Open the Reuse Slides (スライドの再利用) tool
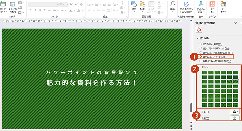The height and width of the screenshot is (131, 242). click(13, 8)
